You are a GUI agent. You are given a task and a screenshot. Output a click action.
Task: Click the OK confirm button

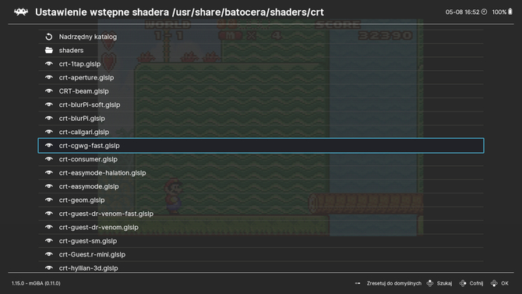point(499,283)
